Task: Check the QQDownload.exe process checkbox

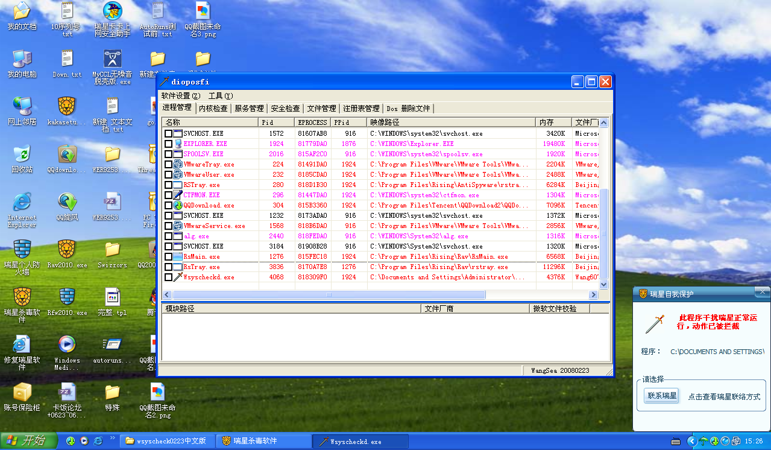Action: pyautogui.click(x=169, y=206)
